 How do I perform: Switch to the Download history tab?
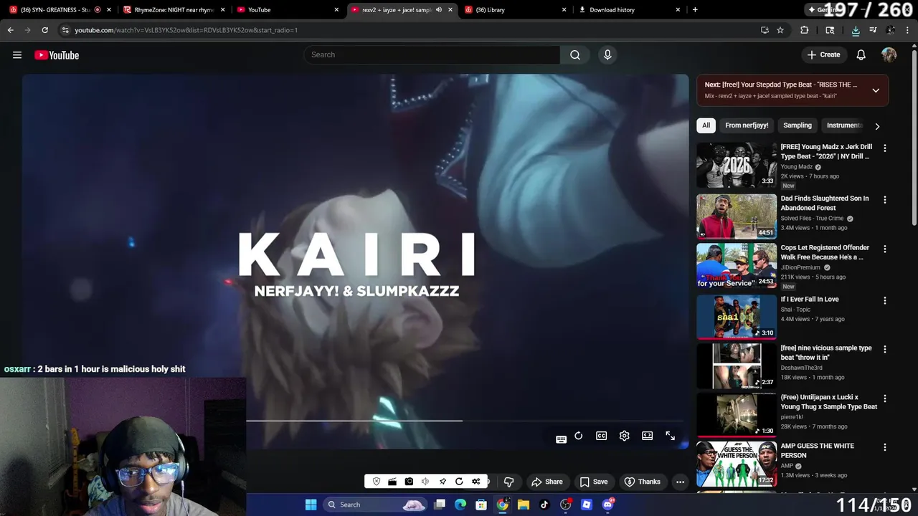click(629, 10)
